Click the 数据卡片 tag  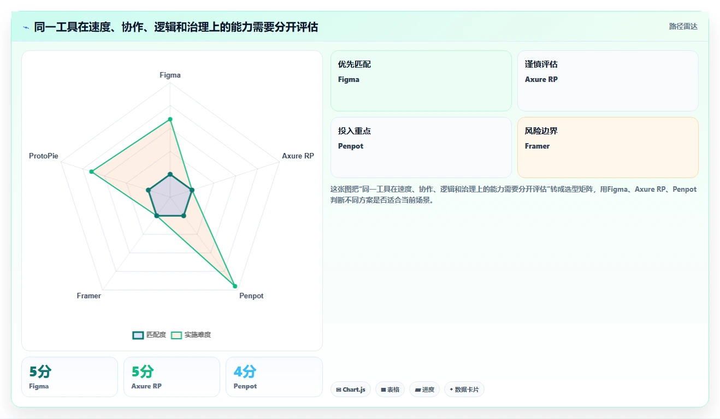click(x=464, y=390)
